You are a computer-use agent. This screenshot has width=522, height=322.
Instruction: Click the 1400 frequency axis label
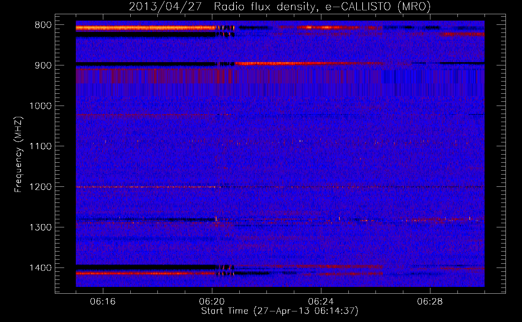(40, 268)
